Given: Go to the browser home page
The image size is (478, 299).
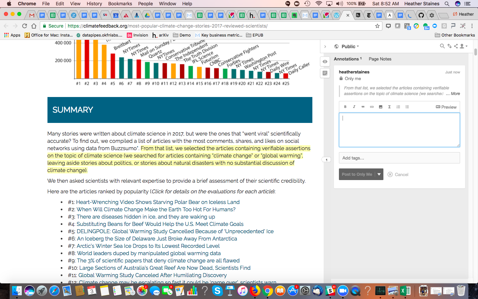Looking at the screenshot, I should (34, 26).
